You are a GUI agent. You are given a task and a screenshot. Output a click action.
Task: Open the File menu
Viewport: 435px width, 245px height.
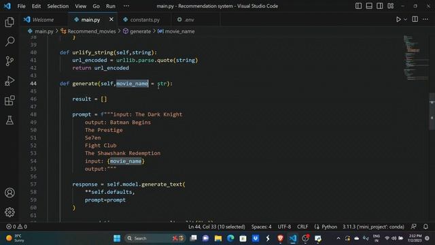pos(21,6)
